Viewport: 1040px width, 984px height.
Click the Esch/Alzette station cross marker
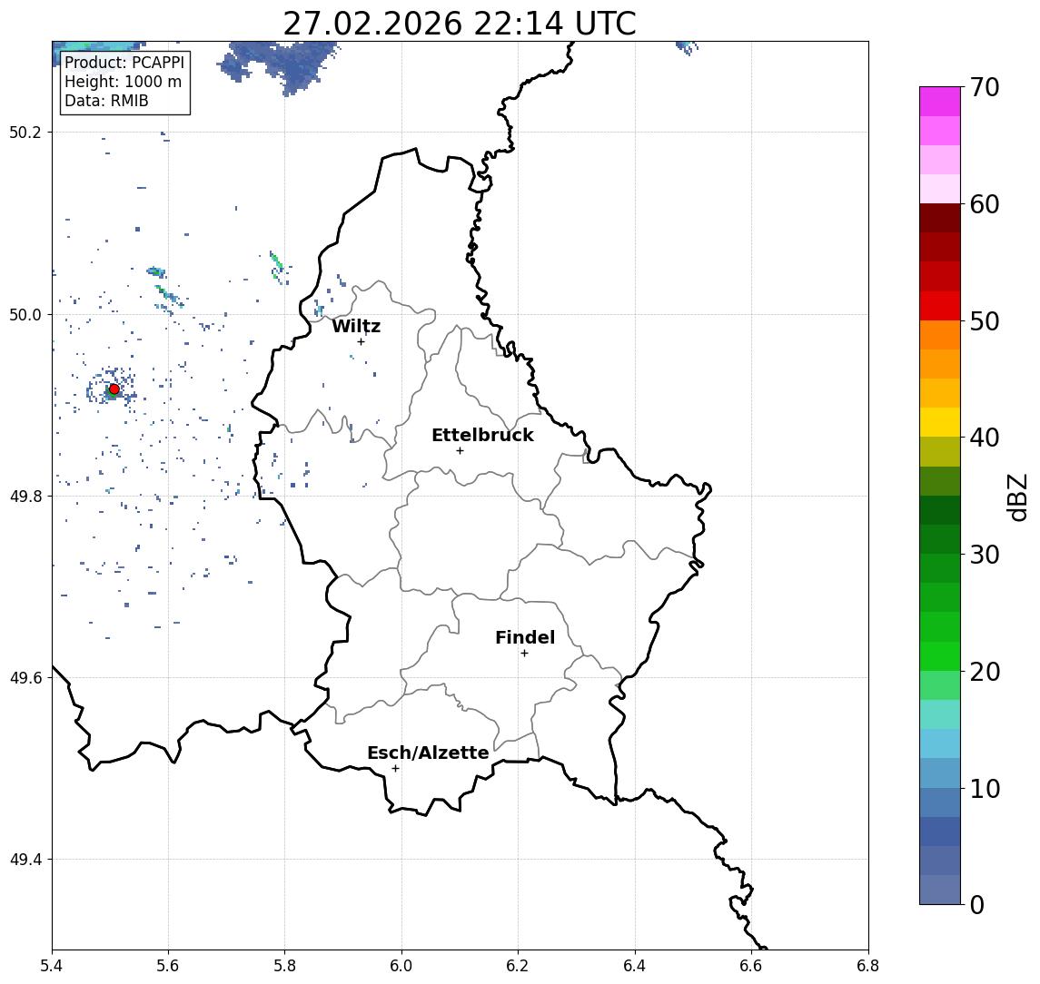[395, 769]
